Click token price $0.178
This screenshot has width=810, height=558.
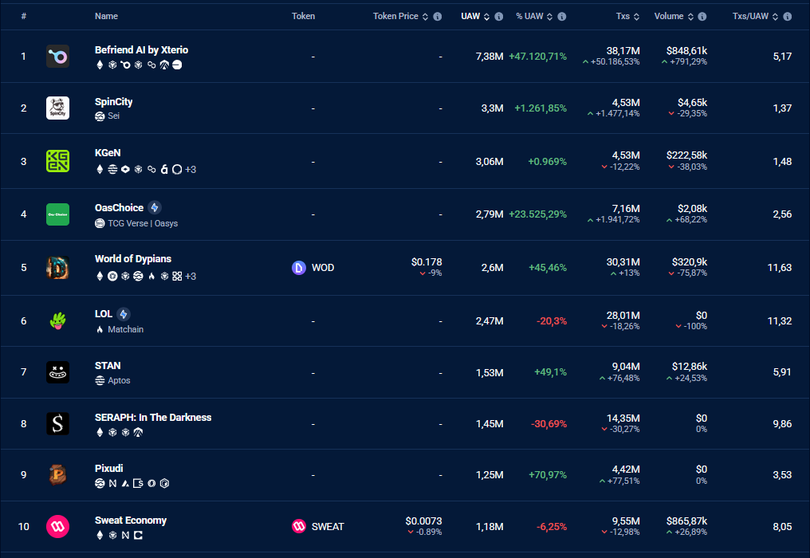pyautogui.click(x=427, y=262)
